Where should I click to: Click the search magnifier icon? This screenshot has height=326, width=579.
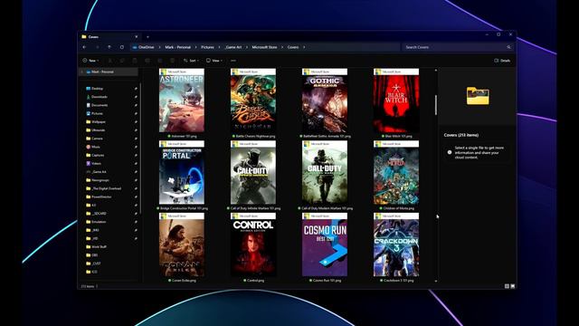[508, 47]
